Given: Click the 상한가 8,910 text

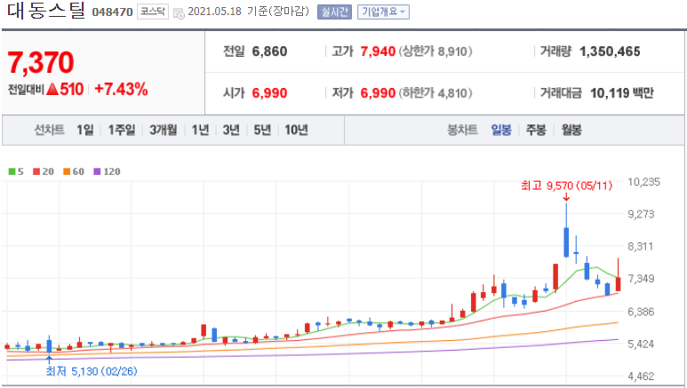Looking at the screenshot, I should (435, 51).
